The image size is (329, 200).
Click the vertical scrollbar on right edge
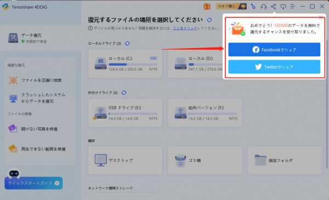click(327, 103)
